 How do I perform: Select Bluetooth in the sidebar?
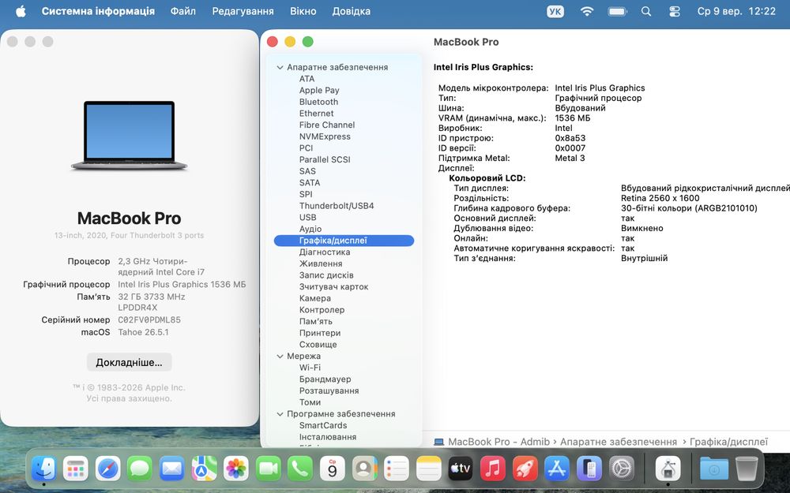(x=318, y=102)
